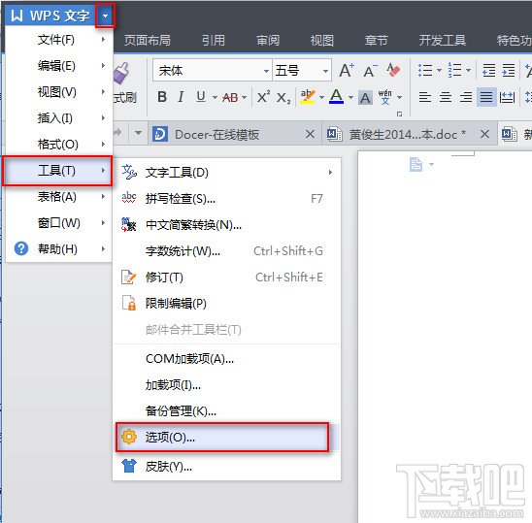Image resolution: width=532 pixels, height=523 pixels.
Task: Expand WPS 文字 application menu arrow
Action: [x=106, y=16]
